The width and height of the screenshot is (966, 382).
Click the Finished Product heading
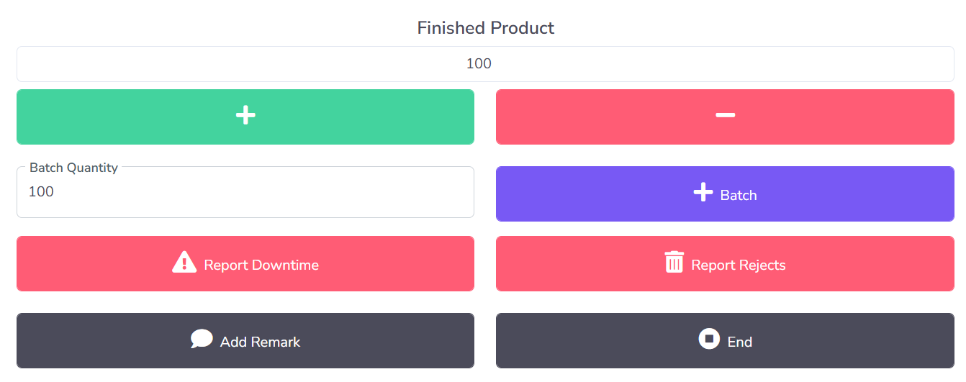click(485, 28)
